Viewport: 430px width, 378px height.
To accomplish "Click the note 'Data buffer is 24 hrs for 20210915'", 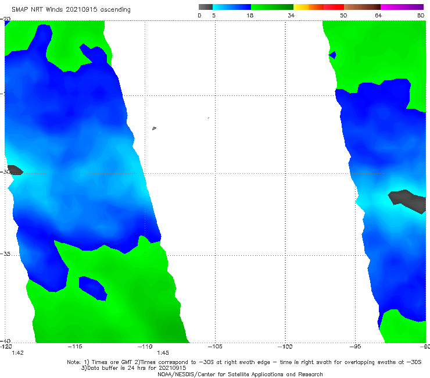I will point(134,368).
